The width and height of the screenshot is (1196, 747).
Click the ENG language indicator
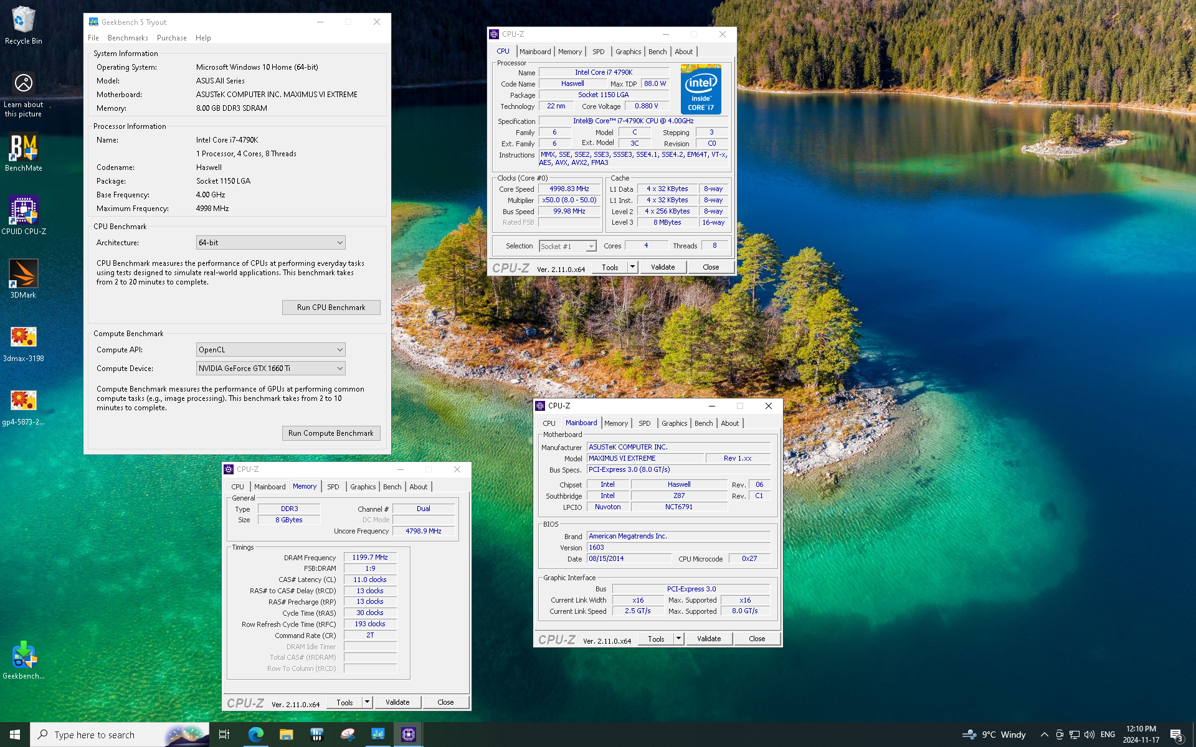click(1108, 735)
